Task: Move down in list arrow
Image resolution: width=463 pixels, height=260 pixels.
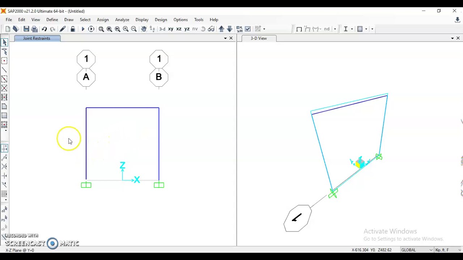Action: [230, 29]
